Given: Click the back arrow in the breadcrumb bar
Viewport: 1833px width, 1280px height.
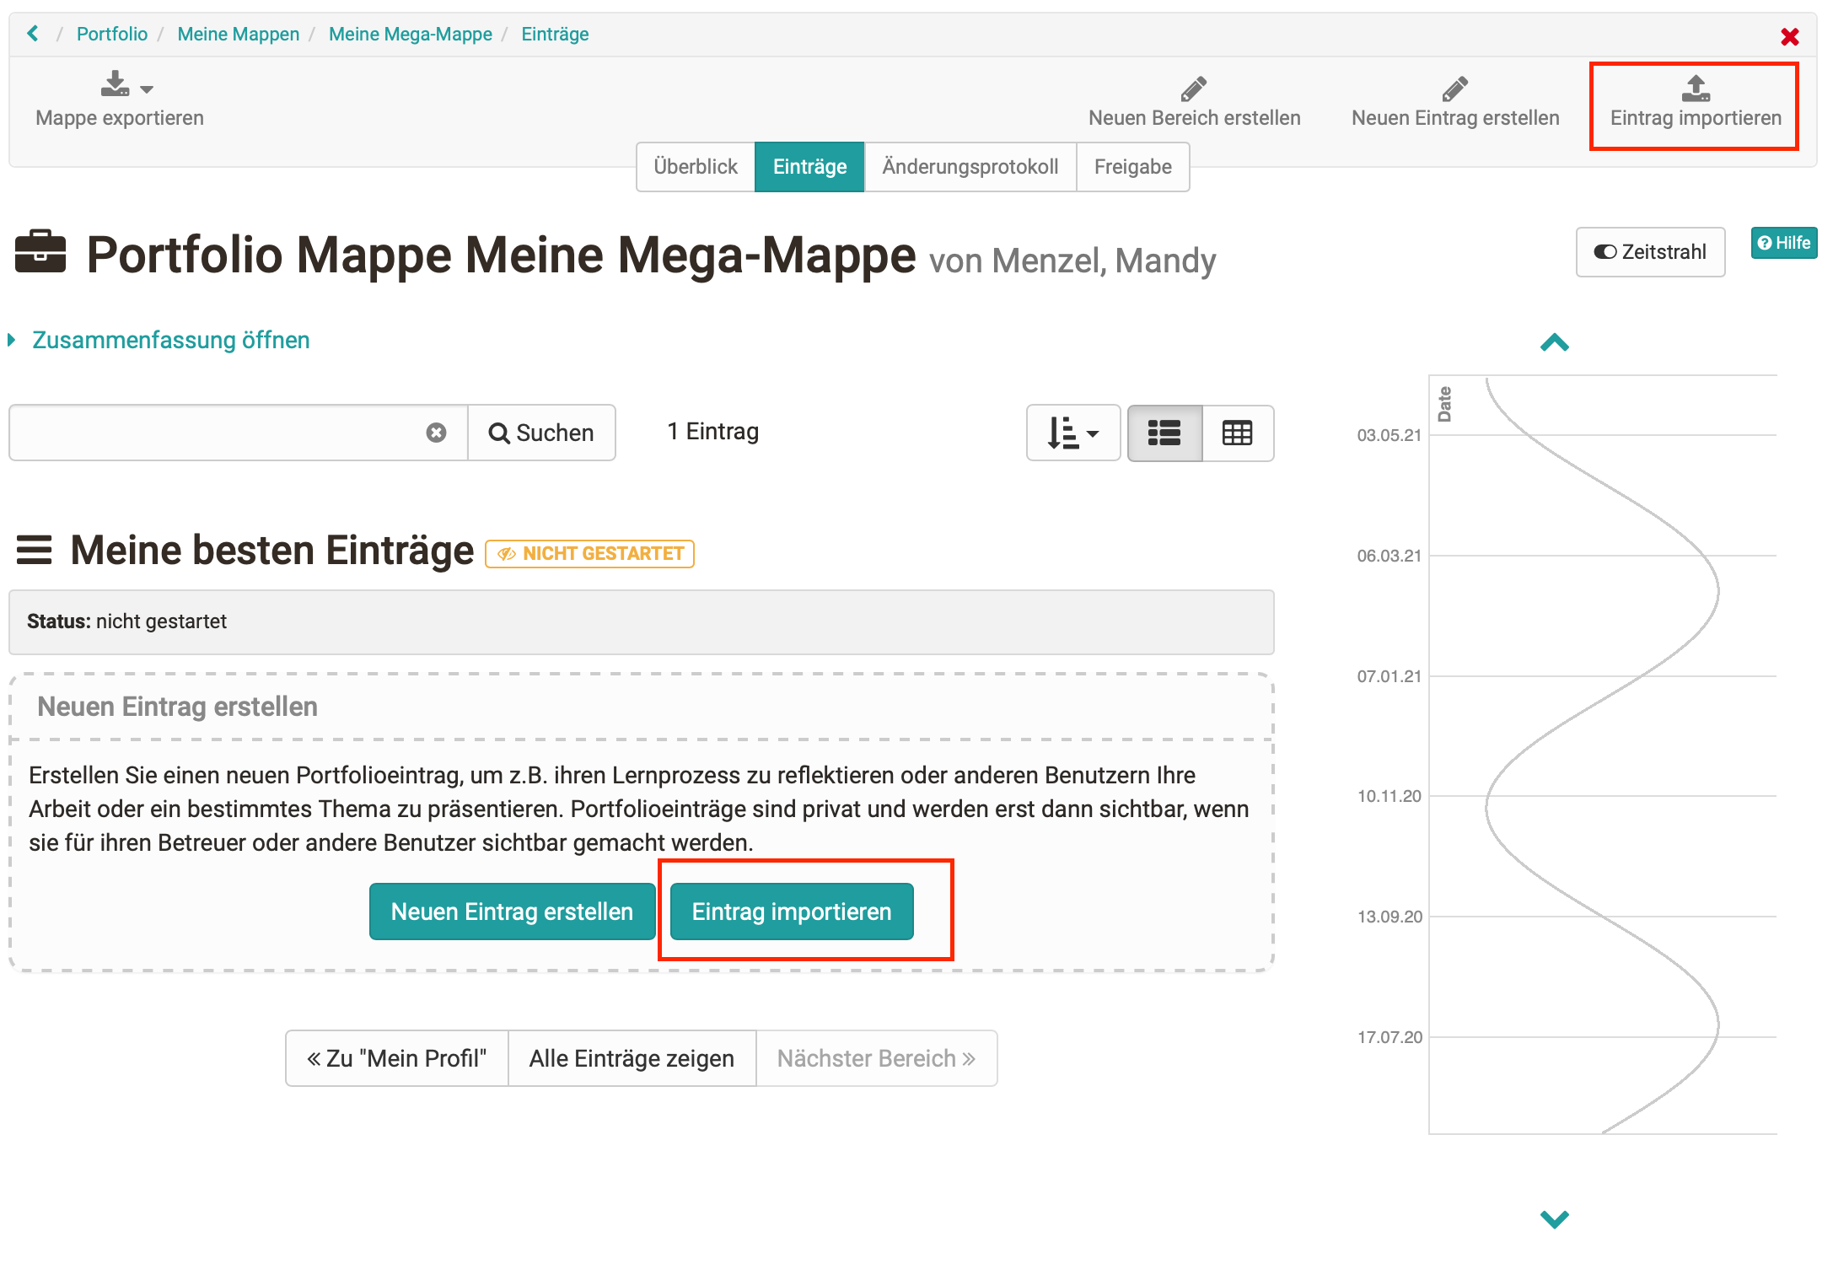Looking at the screenshot, I should pos(32,33).
